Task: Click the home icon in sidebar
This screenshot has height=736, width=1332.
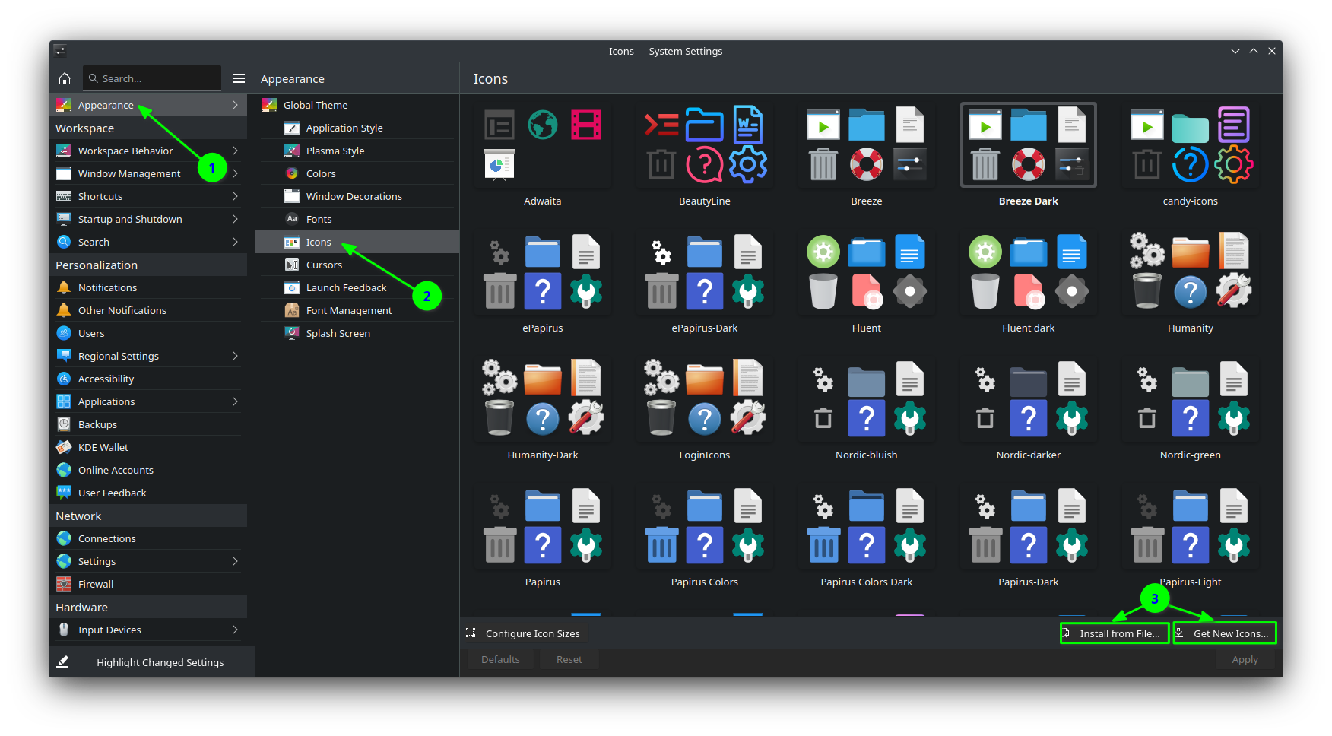Action: click(x=65, y=78)
